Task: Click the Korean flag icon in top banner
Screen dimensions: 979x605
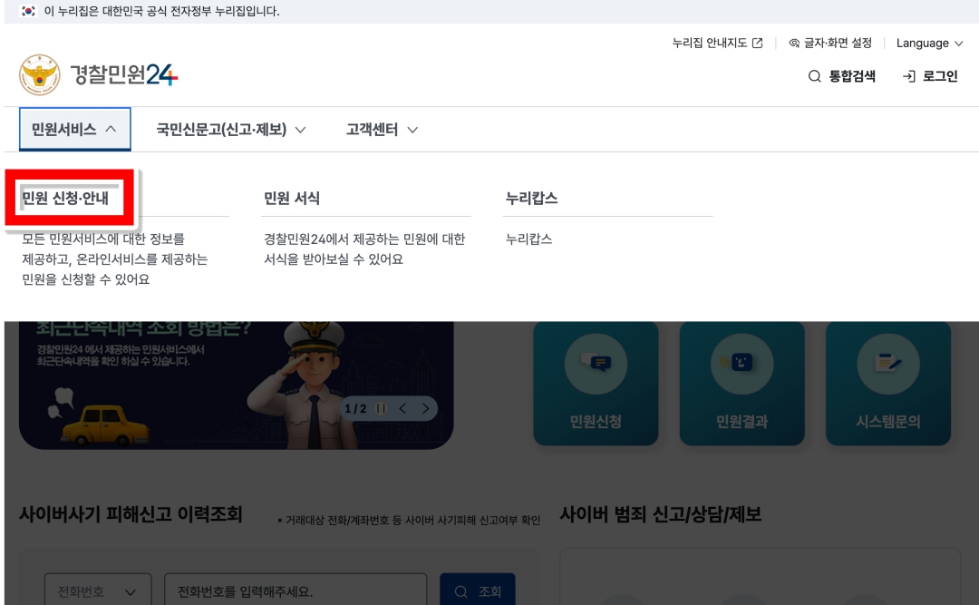Action: [x=28, y=11]
